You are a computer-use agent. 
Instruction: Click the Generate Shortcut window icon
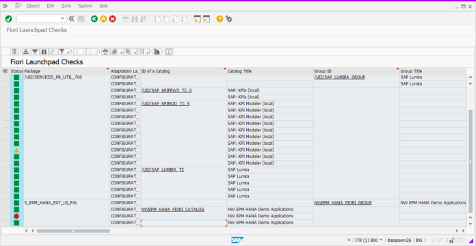pyautogui.click(x=207, y=19)
